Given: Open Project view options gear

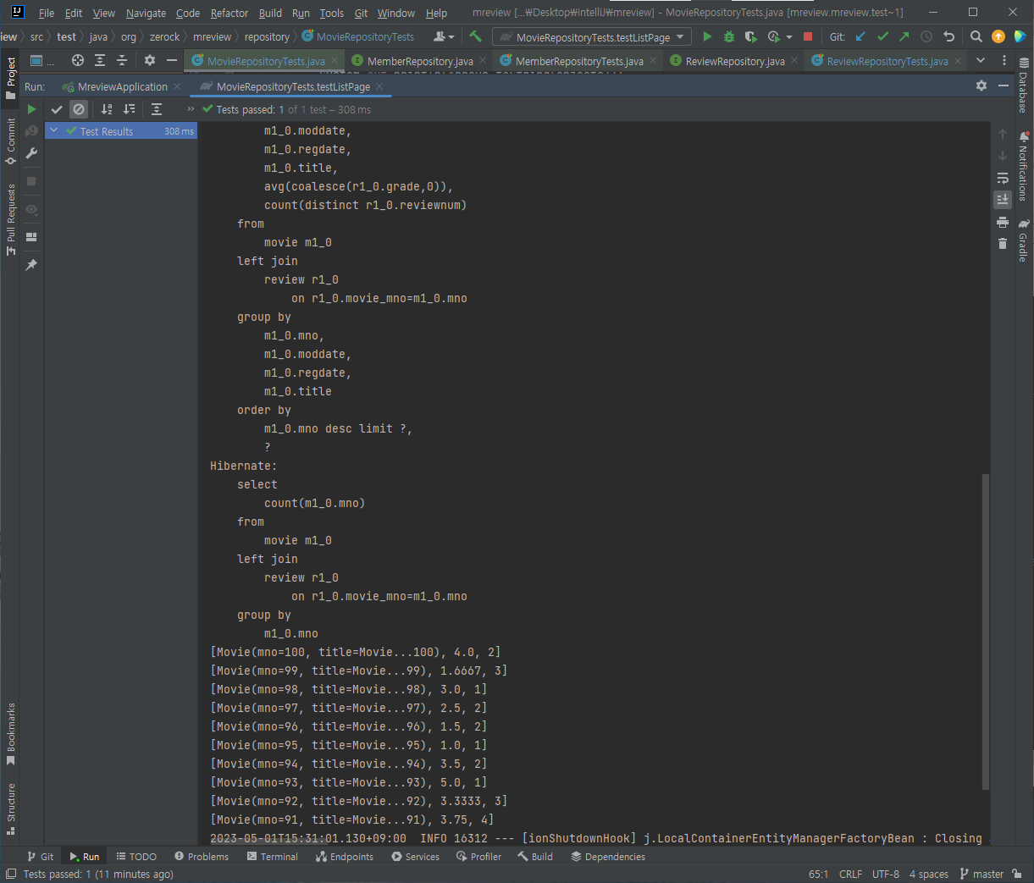Looking at the screenshot, I should click(x=150, y=60).
